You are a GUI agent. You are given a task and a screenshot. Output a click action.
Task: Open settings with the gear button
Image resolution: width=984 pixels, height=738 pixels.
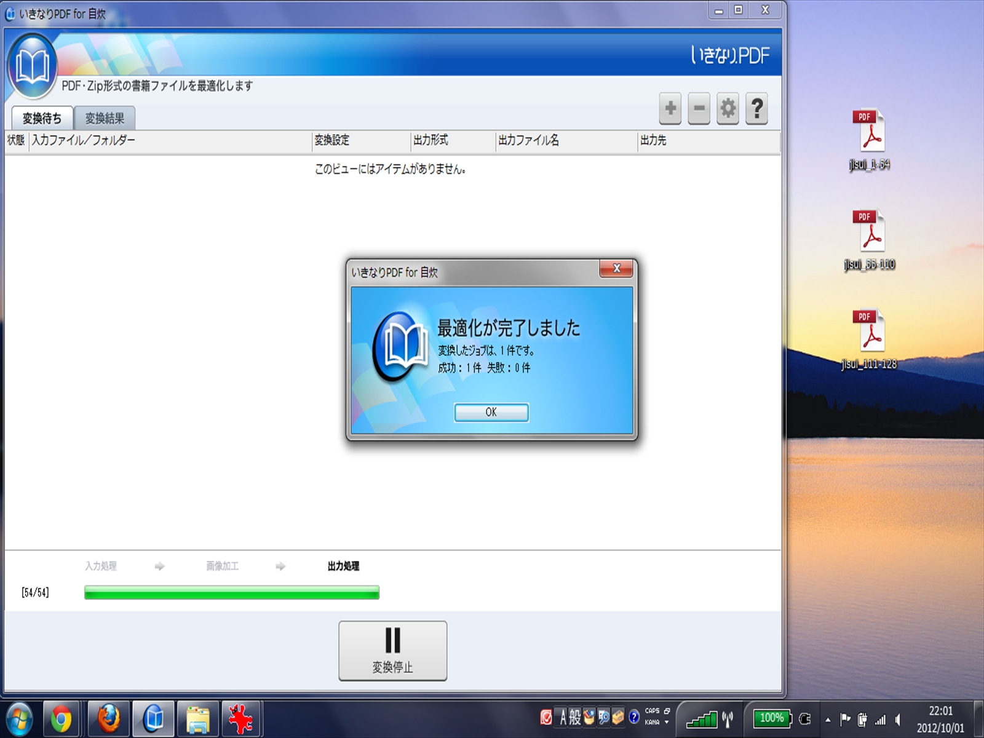[728, 109]
